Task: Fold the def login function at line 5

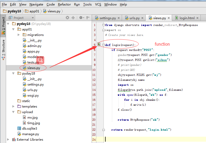Action: coord(104,45)
